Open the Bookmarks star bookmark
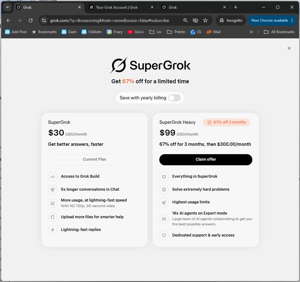Viewport: 300px width, 282px height. point(44,32)
